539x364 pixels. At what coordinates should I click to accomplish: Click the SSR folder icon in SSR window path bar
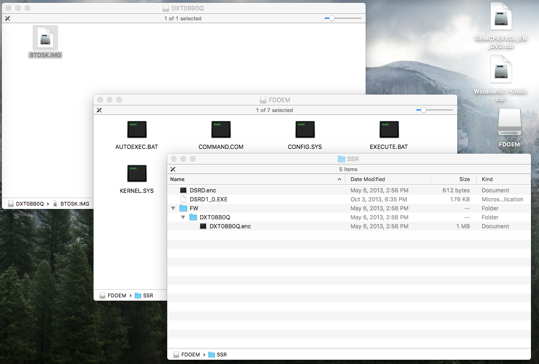(x=212, y=355)
